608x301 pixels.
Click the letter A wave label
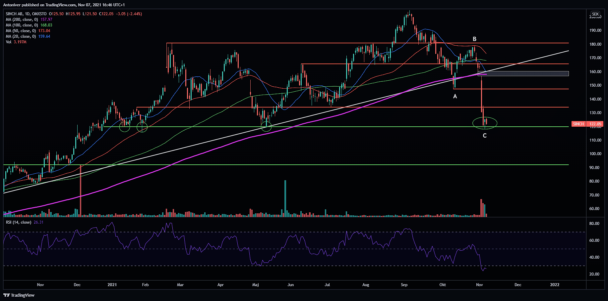pyautogui.click(x=455, y=96)
